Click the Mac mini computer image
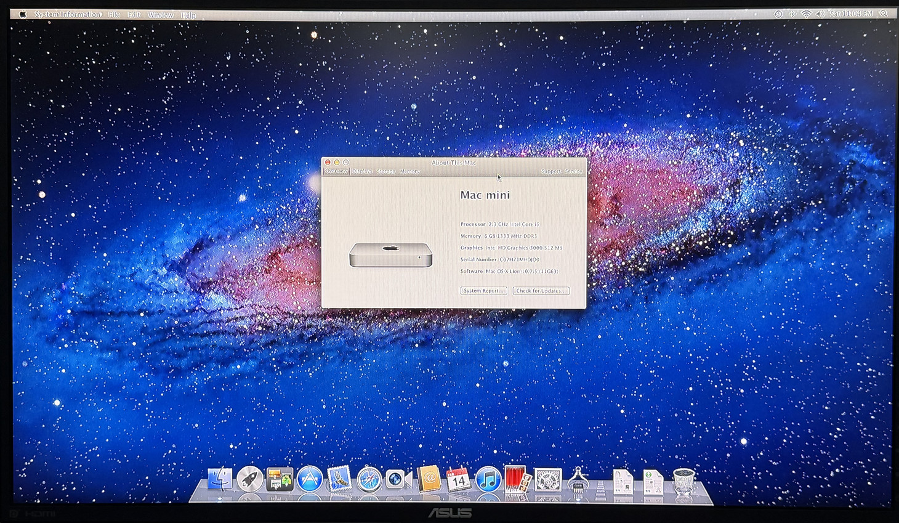This screenshot has width=899, height=523. click(390, 254)
